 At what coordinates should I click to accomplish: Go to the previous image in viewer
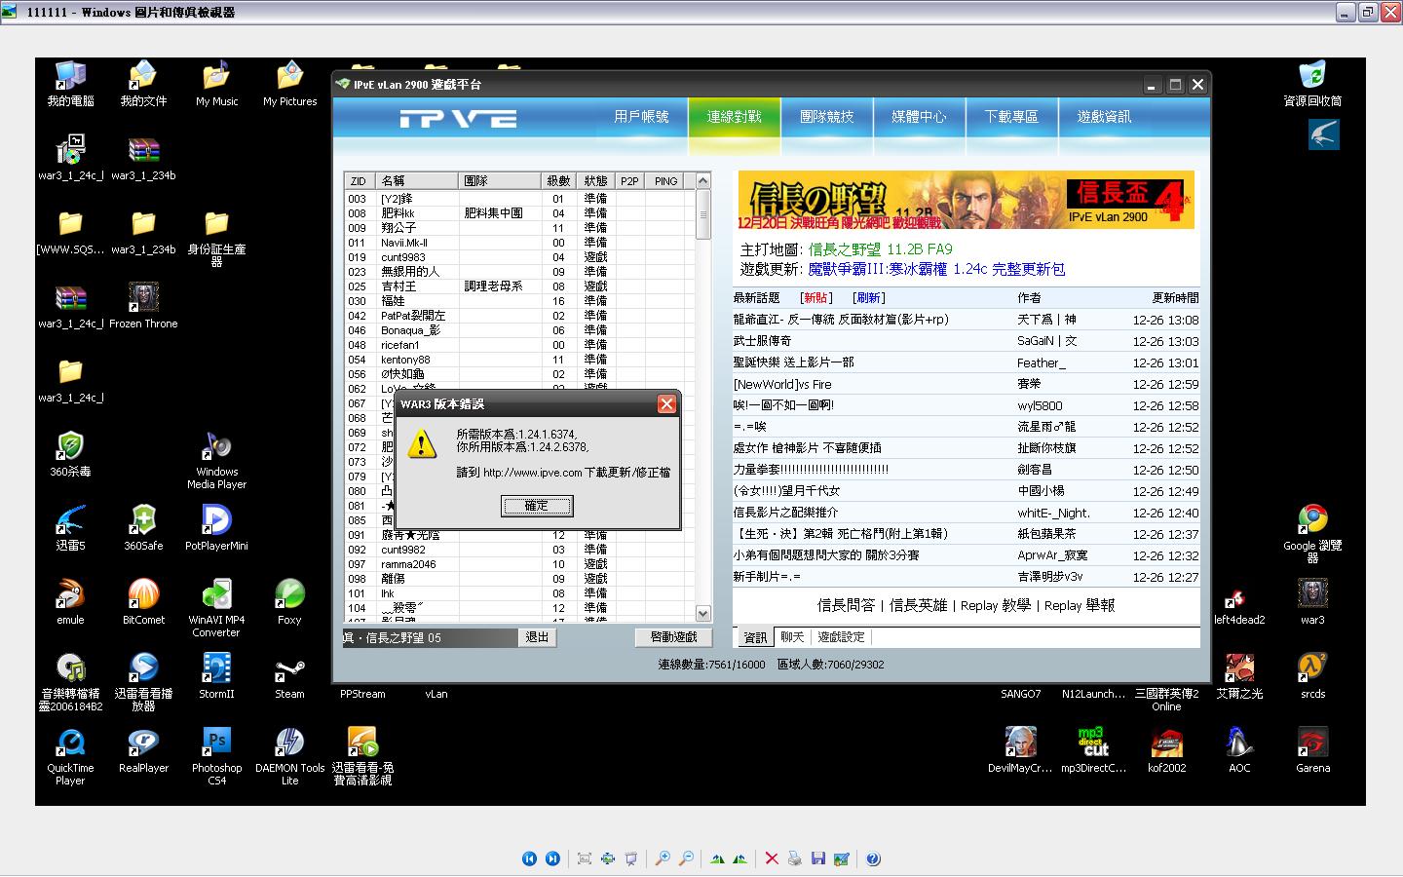pyautogui.click(x=529, y=858)
